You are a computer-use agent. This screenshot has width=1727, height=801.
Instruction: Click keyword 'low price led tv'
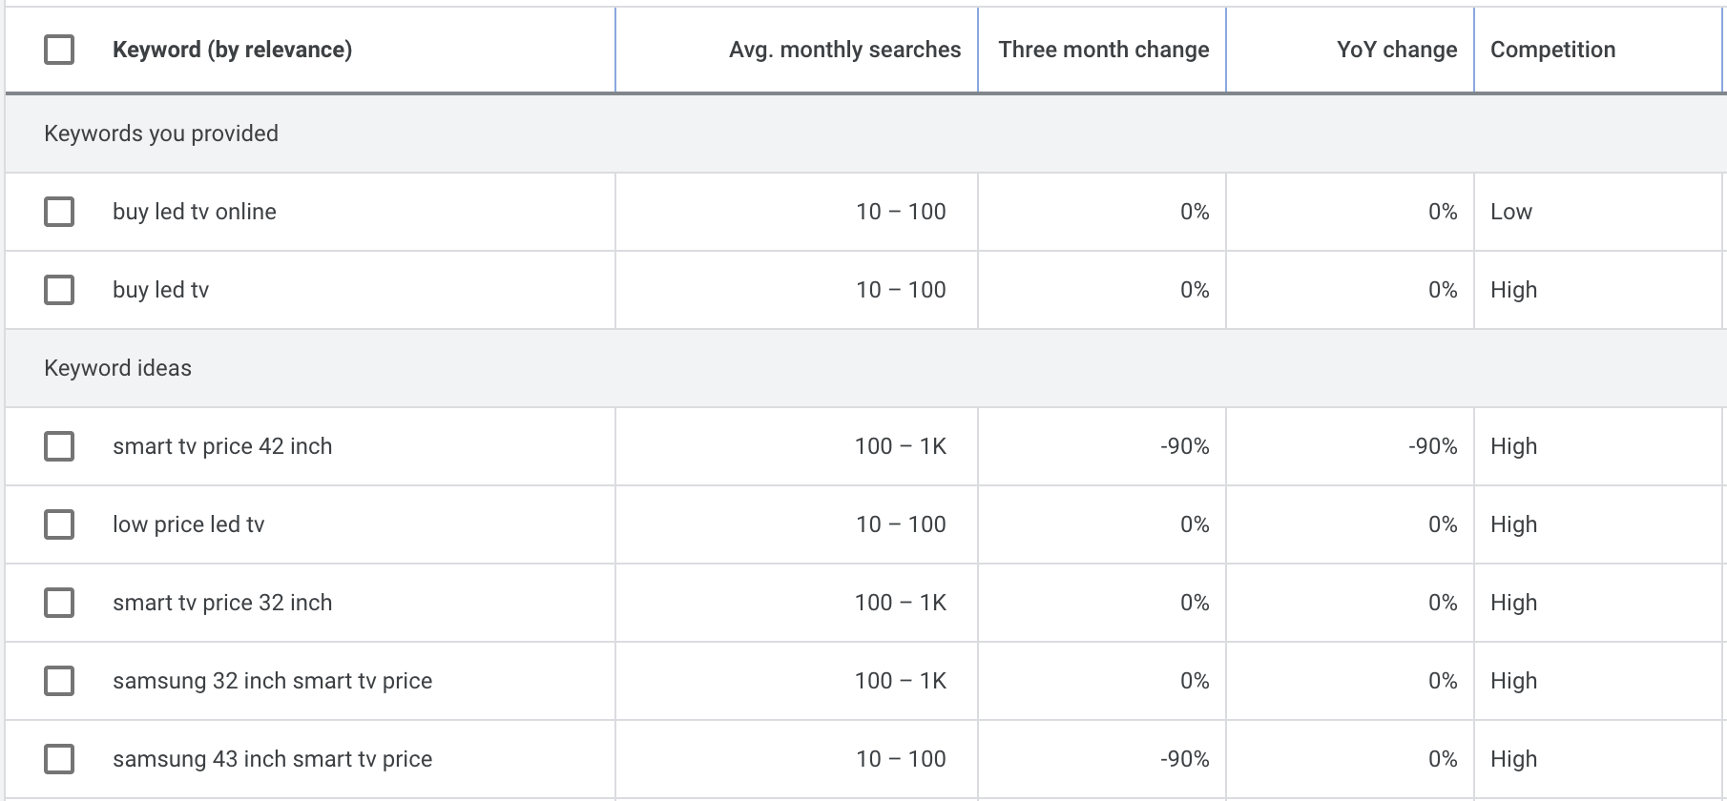click(x=188, y=524)
